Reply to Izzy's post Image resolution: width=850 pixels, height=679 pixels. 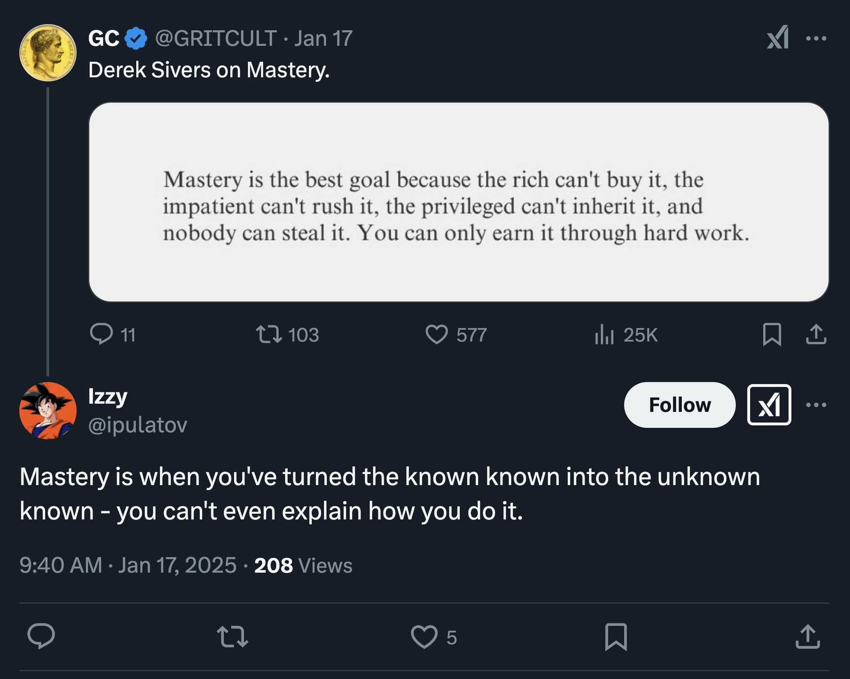point(41,636)
